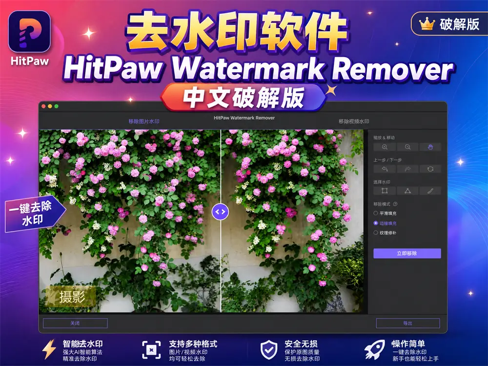Click the 摄影 watermark selection on photo
This screenshot has height=366, width=488.
pos(71,296)
